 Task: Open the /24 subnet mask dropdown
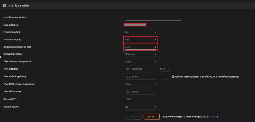[x=166, y=69]
